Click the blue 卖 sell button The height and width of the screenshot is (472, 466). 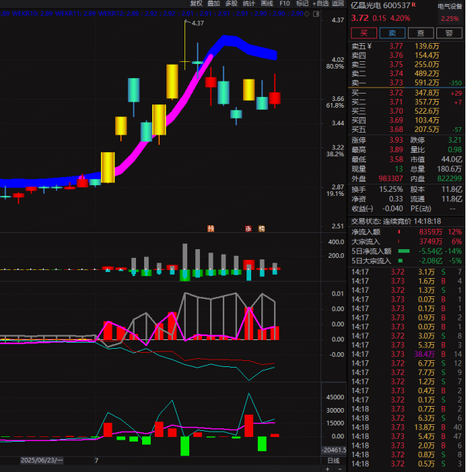point(392,33)
